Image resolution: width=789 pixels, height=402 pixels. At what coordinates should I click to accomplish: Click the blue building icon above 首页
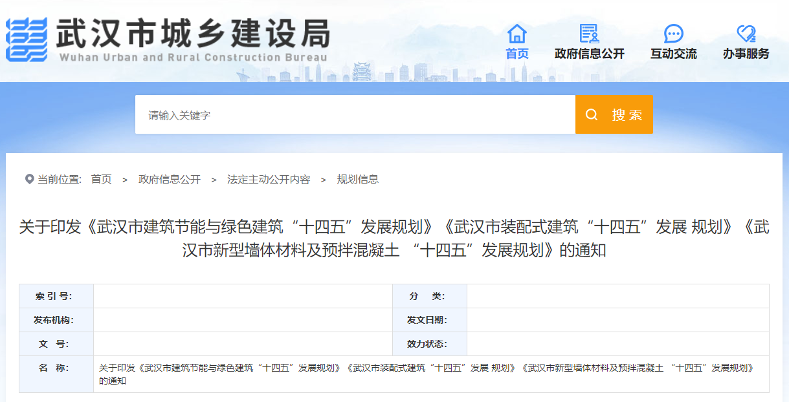click(516, 34)
